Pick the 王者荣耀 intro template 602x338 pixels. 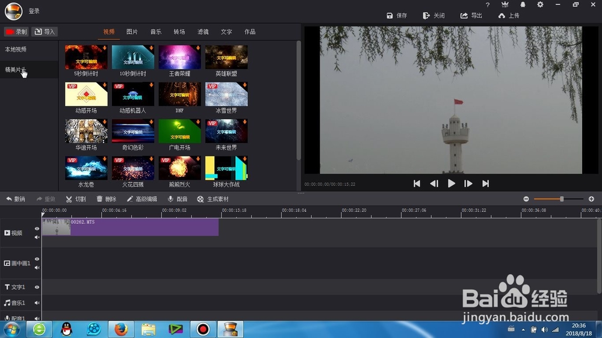tap(179, 57)
